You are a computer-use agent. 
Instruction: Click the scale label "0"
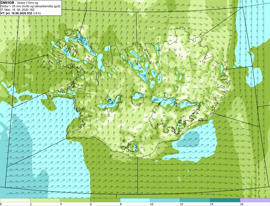click(x=1, y=204)
